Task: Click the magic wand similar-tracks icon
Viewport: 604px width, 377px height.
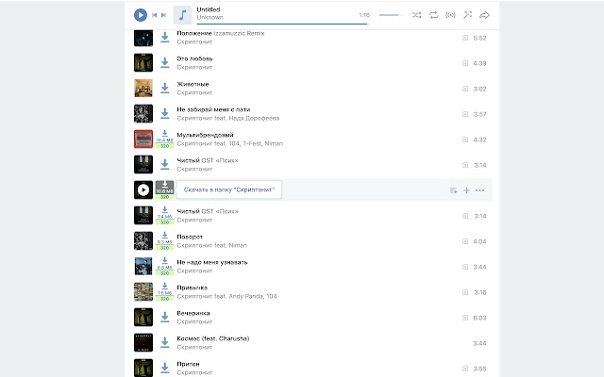Action: (467, 15)
